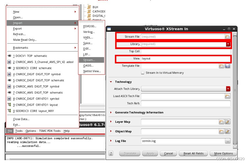
Task: Choose Verilog... import option
Action: pyautogui.click(x=91, y=32)
